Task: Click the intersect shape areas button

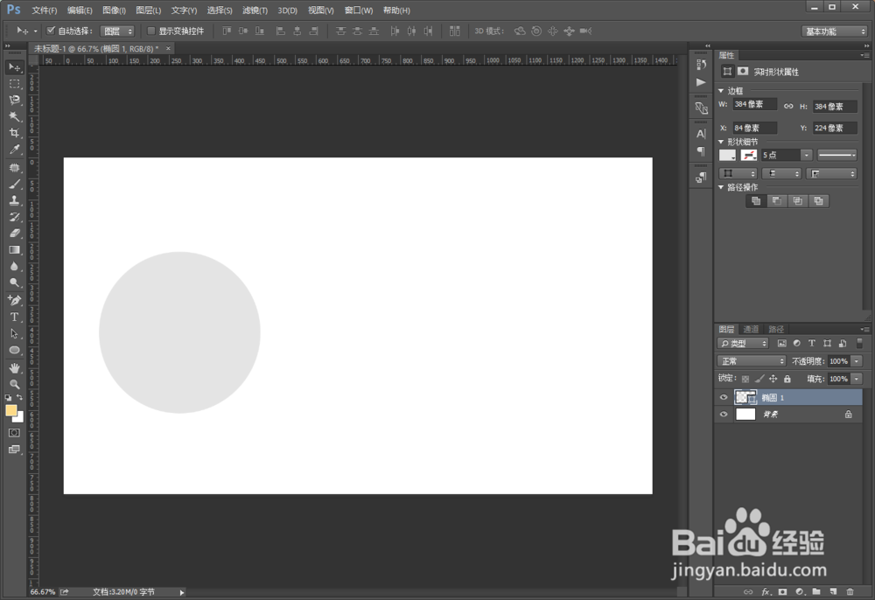Action: 797,201
